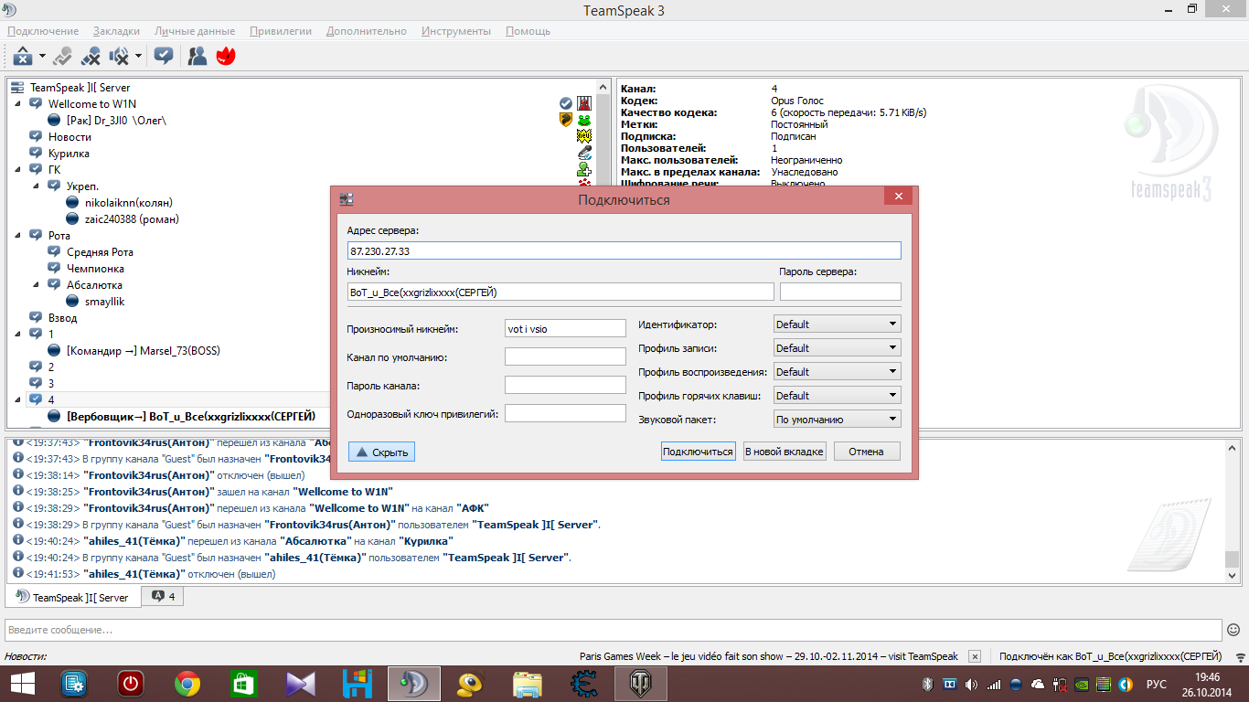Click the Paris Games Week news link
1249x702 pixels.
(769, 656)
